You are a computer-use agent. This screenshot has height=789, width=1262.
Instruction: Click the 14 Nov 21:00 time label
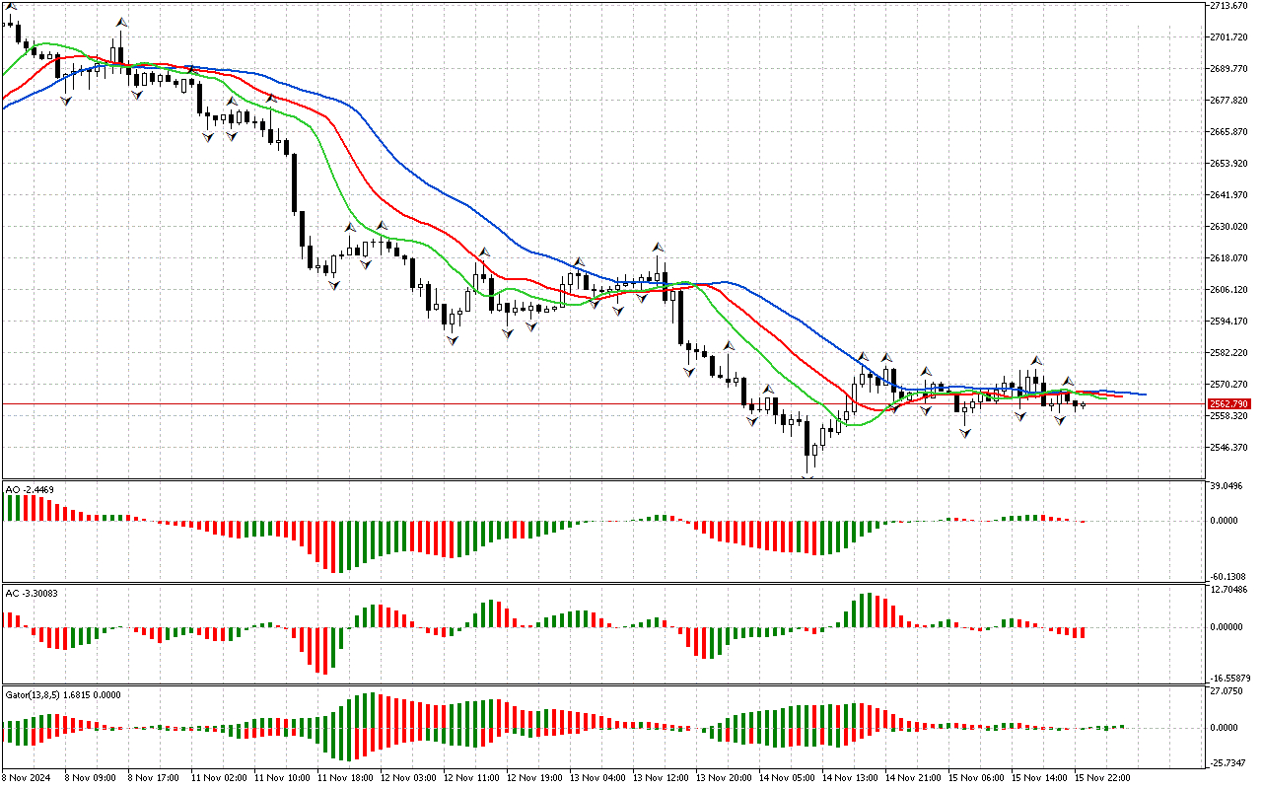point(911,778)
